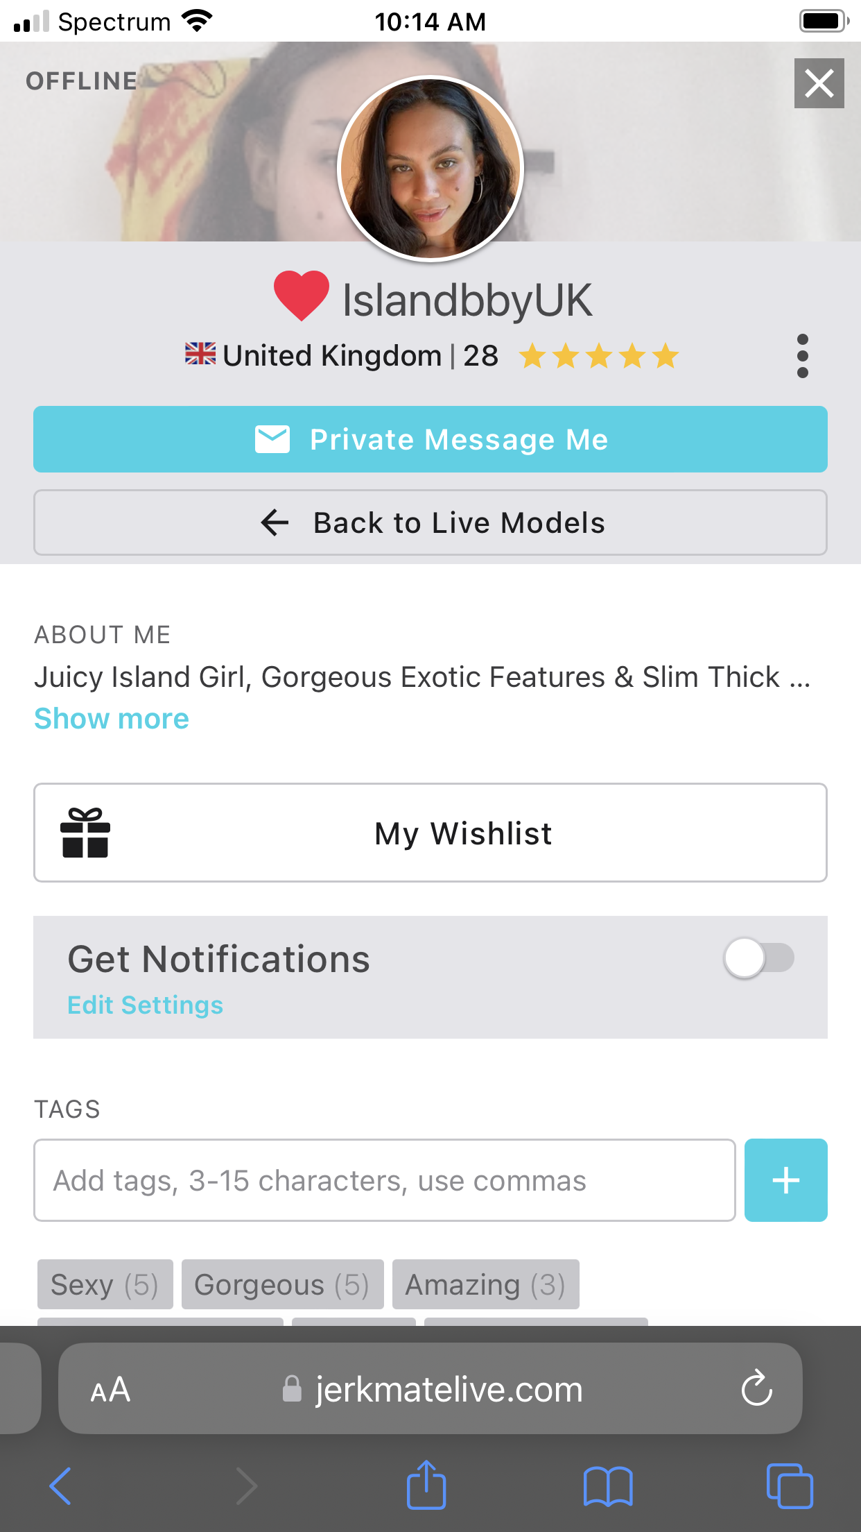Screen dimensions: 861x1532
Task: Click the gift icon beside My Wishlist
Action: click(x=85, y=833)
